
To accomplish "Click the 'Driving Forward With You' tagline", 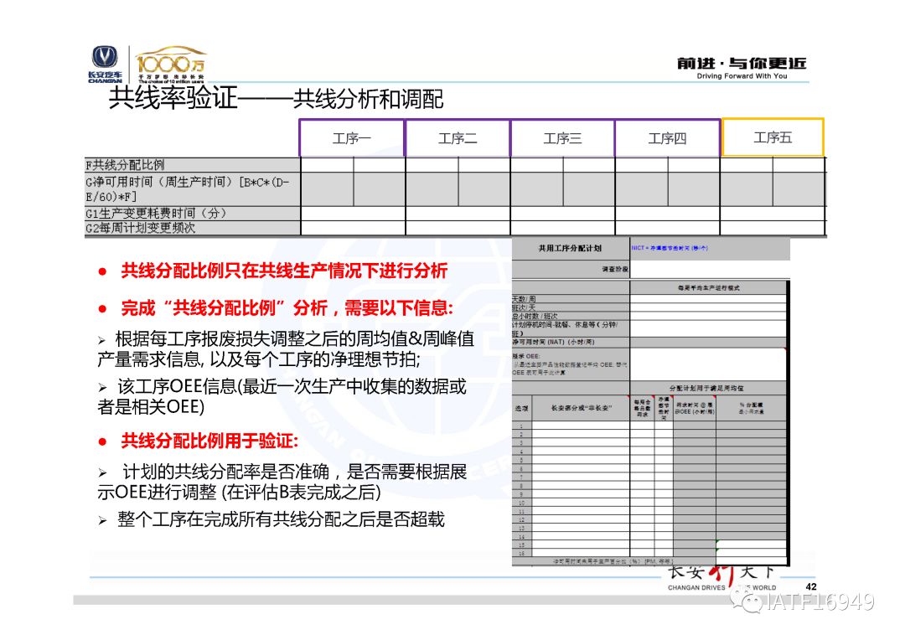I will pyautogui.click(x=742, y=76).
